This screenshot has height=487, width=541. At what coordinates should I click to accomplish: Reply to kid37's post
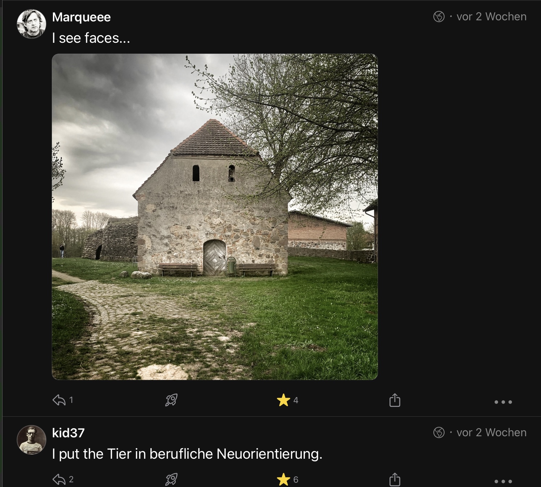pyautogui.click(x=59, y=479)
